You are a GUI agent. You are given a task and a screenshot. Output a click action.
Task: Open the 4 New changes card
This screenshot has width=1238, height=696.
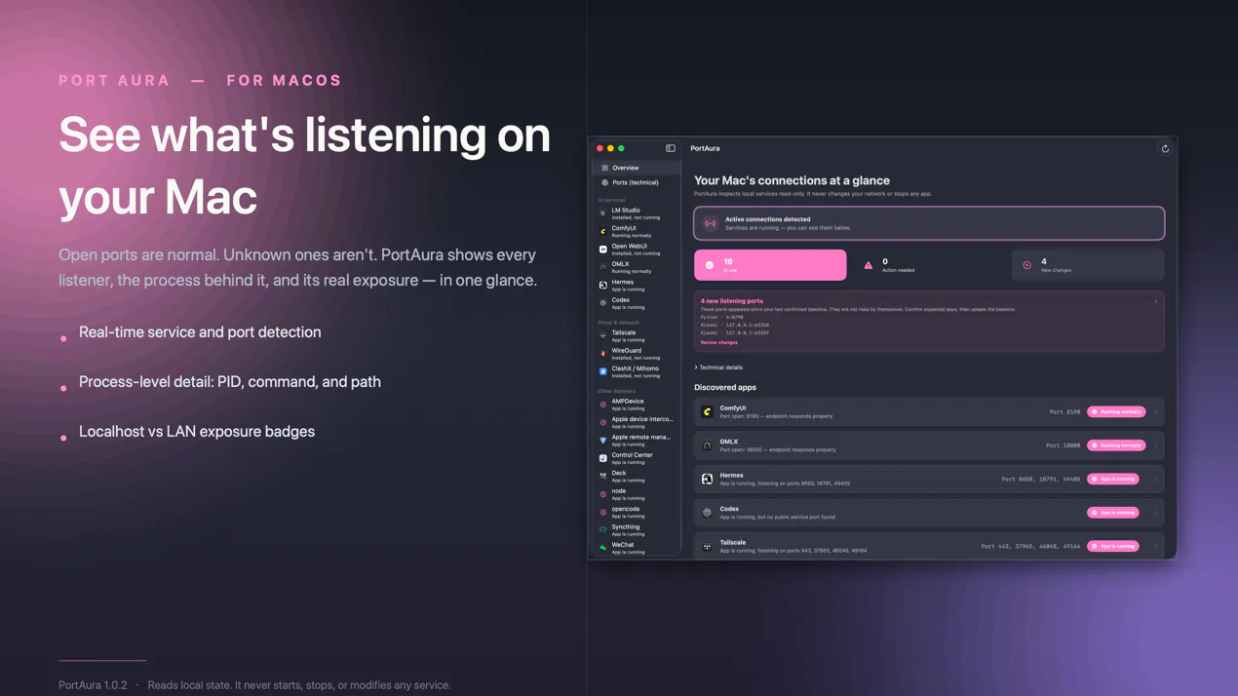coord(1088,265)
